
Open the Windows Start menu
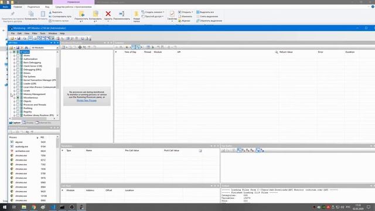(x=5, y=207)
